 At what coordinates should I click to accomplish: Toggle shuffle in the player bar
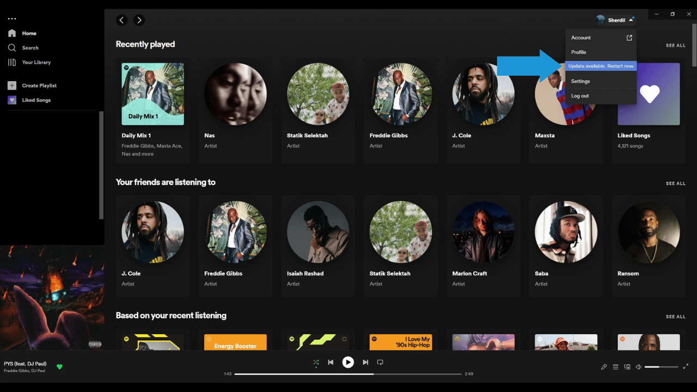point(316,362)
